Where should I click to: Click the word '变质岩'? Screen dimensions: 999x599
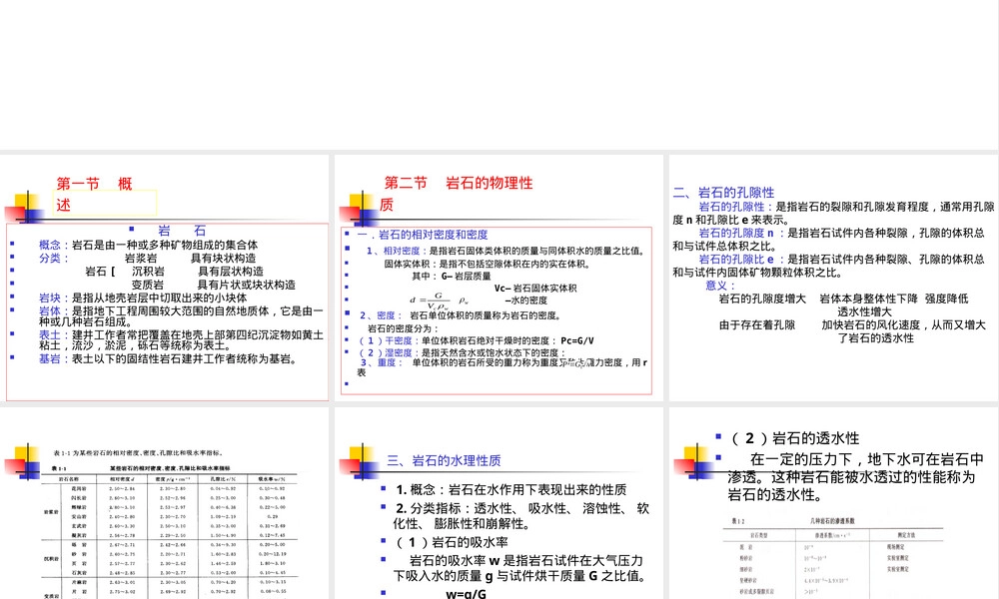coord(148,285)
